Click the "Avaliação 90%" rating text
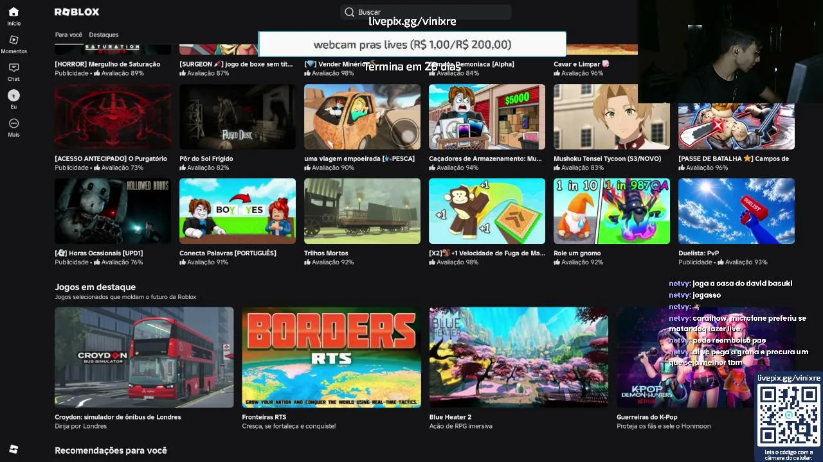 tap(333, 167)
